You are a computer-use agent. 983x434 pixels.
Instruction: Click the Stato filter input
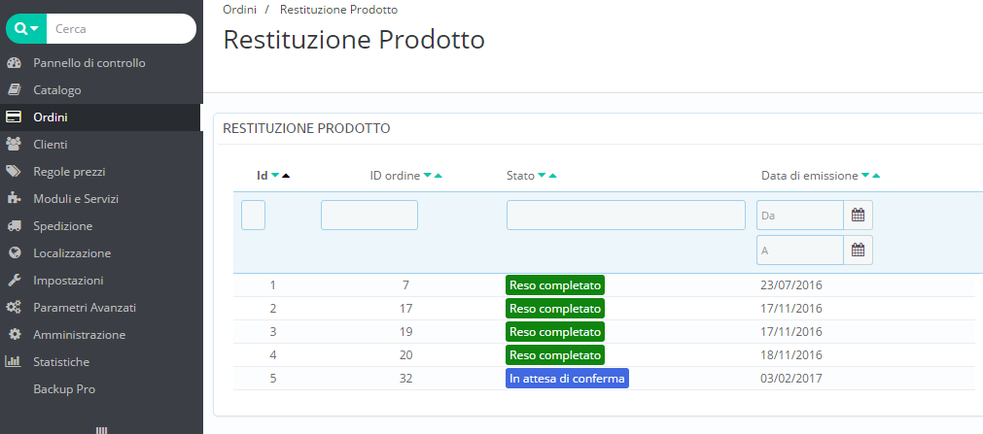(x=625, y=215)
